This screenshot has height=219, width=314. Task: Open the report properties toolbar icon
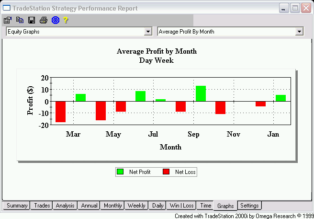tap(8, 20)
